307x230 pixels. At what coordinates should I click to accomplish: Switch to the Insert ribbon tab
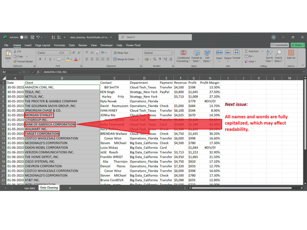pos(28,45)
